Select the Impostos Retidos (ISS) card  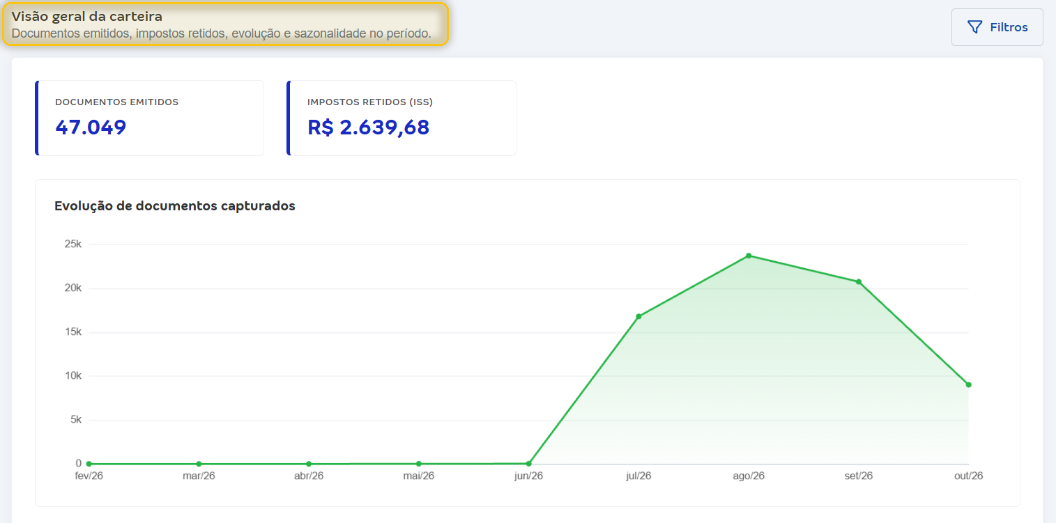pyautogui.click(x=401, y=118)
